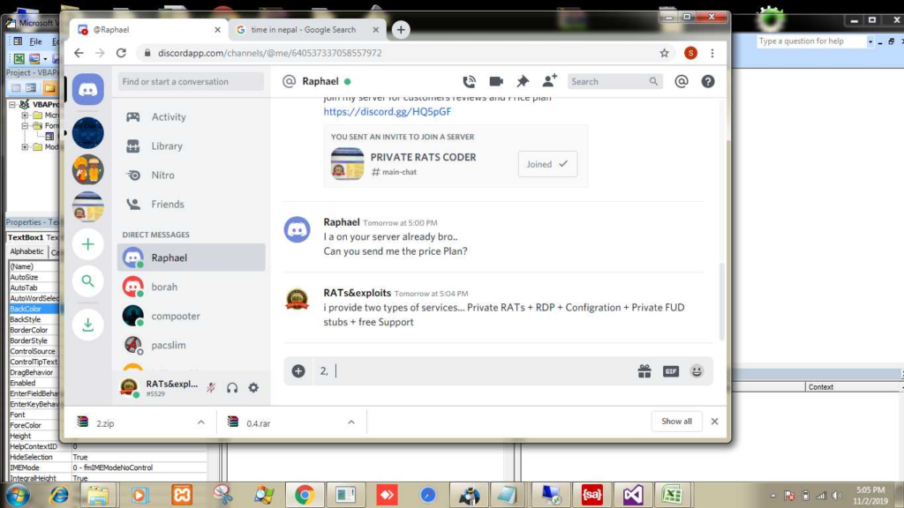The image size is (904, 508).
Task: Click the discord.gg/HQ5pGF invite link
Action: coord(388,112)
